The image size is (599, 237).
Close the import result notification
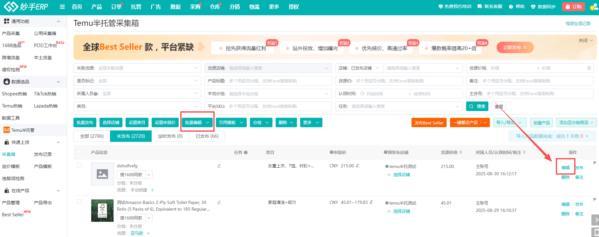click(587, 136)
